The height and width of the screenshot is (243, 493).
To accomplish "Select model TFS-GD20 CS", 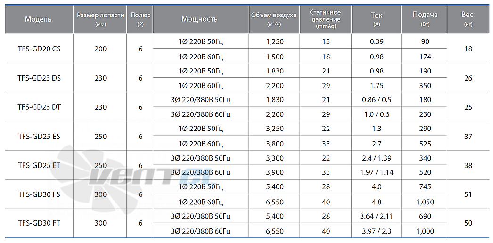I will 39,49.
